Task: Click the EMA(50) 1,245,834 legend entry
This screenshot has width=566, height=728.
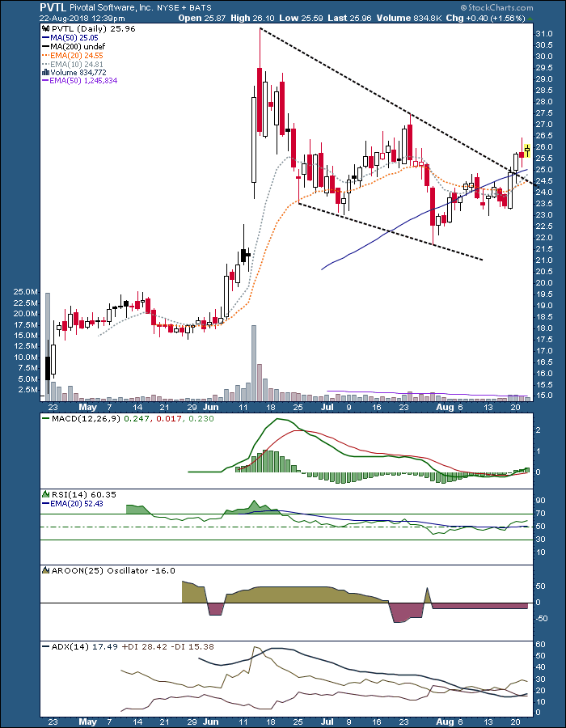Action: (x=83, y=81)
